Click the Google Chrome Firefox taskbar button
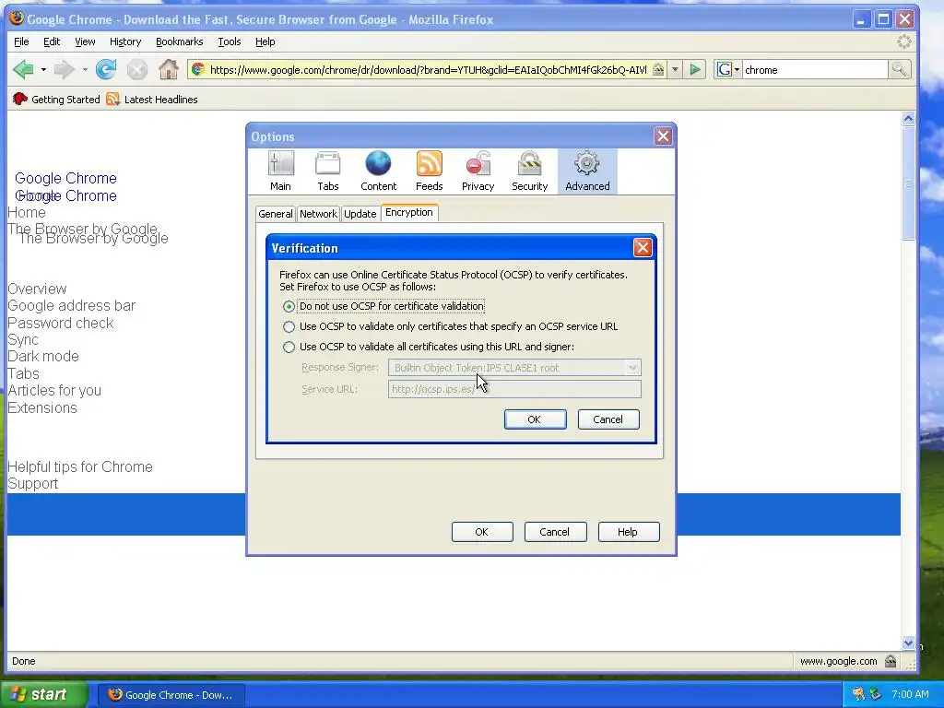Image resolution: width=944 pixels, height=708 pixels. (171, 695)
